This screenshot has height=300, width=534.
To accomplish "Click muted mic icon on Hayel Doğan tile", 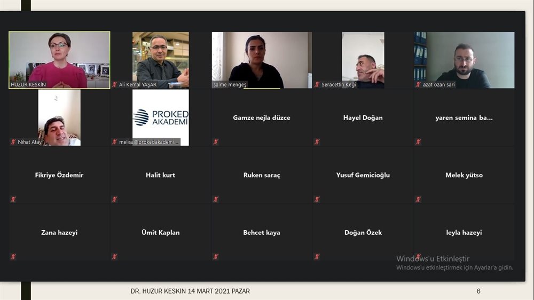I will [317, 142].
